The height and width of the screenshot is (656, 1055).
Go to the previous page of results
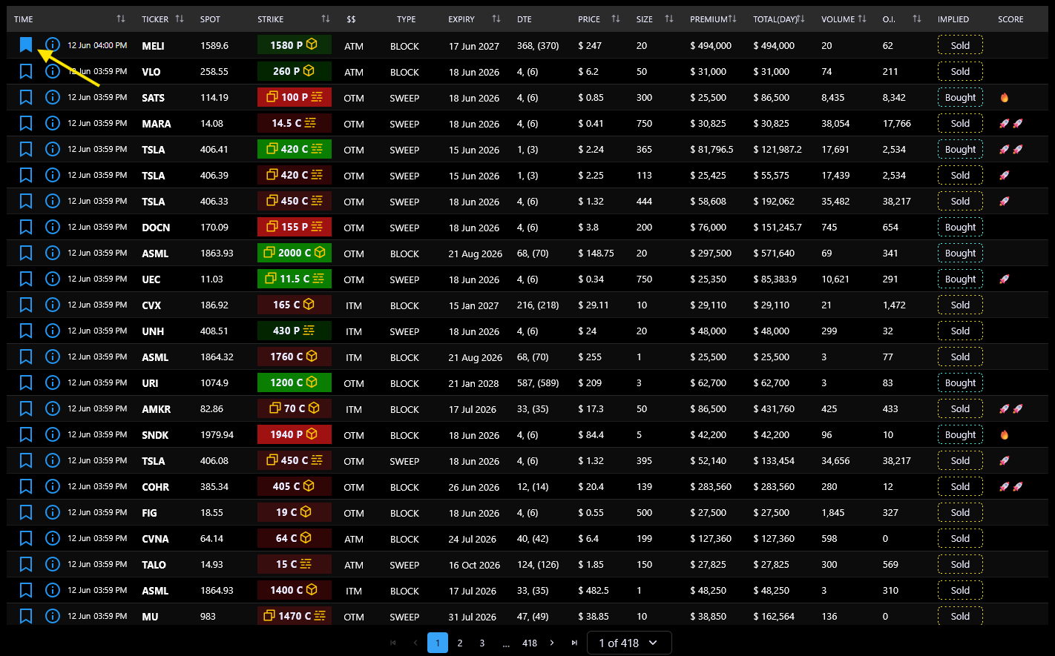click(x=415, y=643)
